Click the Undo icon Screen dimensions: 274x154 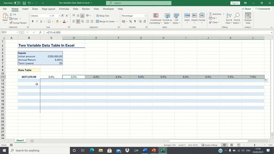(x=29, y=3)
